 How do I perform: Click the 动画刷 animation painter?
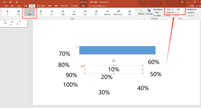pyautogui.click(x=157, y=16)
